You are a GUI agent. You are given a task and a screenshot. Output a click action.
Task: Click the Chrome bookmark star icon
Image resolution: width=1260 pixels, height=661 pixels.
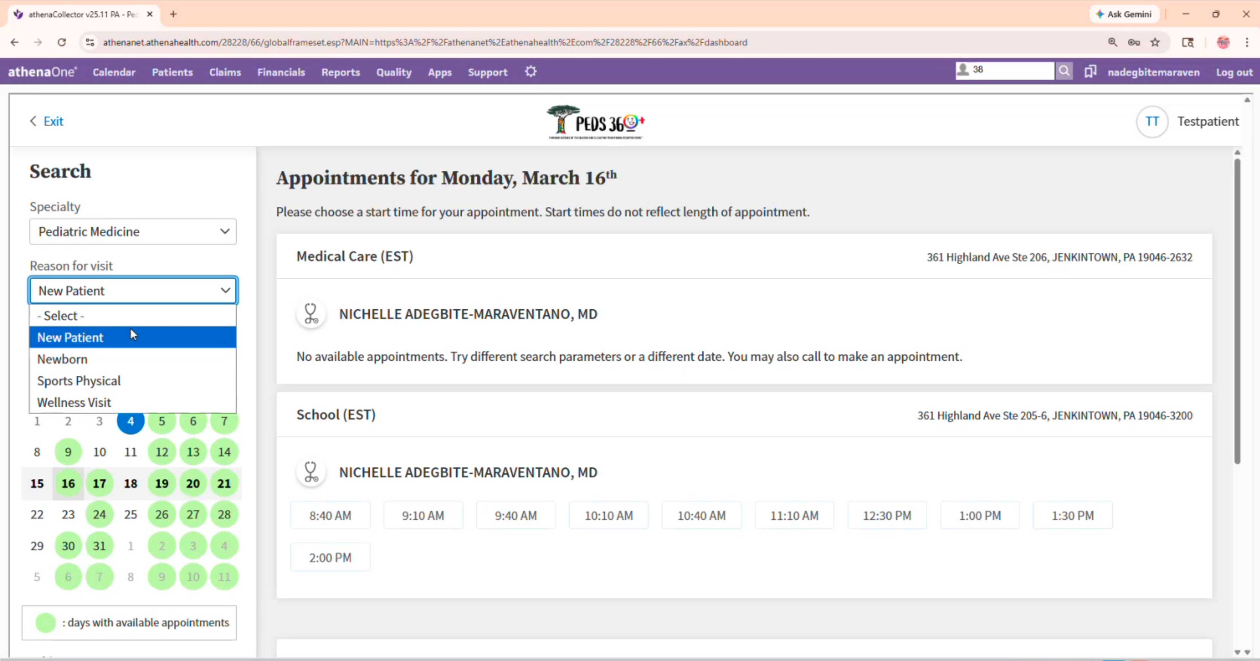pyautogui.click(x=1155, y=43)
